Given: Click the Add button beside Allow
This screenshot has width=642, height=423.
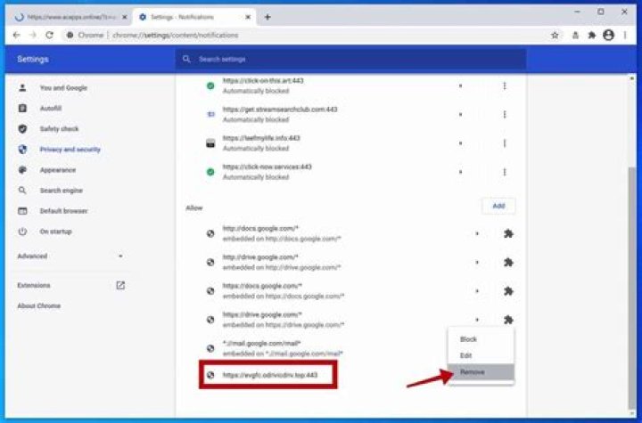Looking at the screenshot, I should (x=498, y=206).
